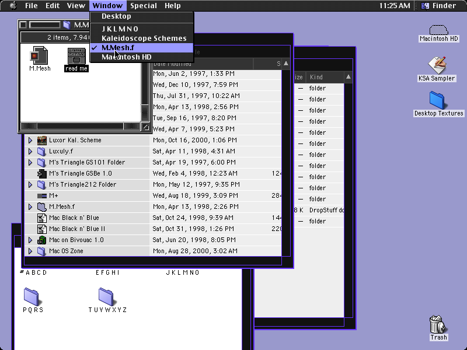Select Kaleidoscope Schemes in Window menu
Viewport: 467px width, 350px height.
(142, 38)
